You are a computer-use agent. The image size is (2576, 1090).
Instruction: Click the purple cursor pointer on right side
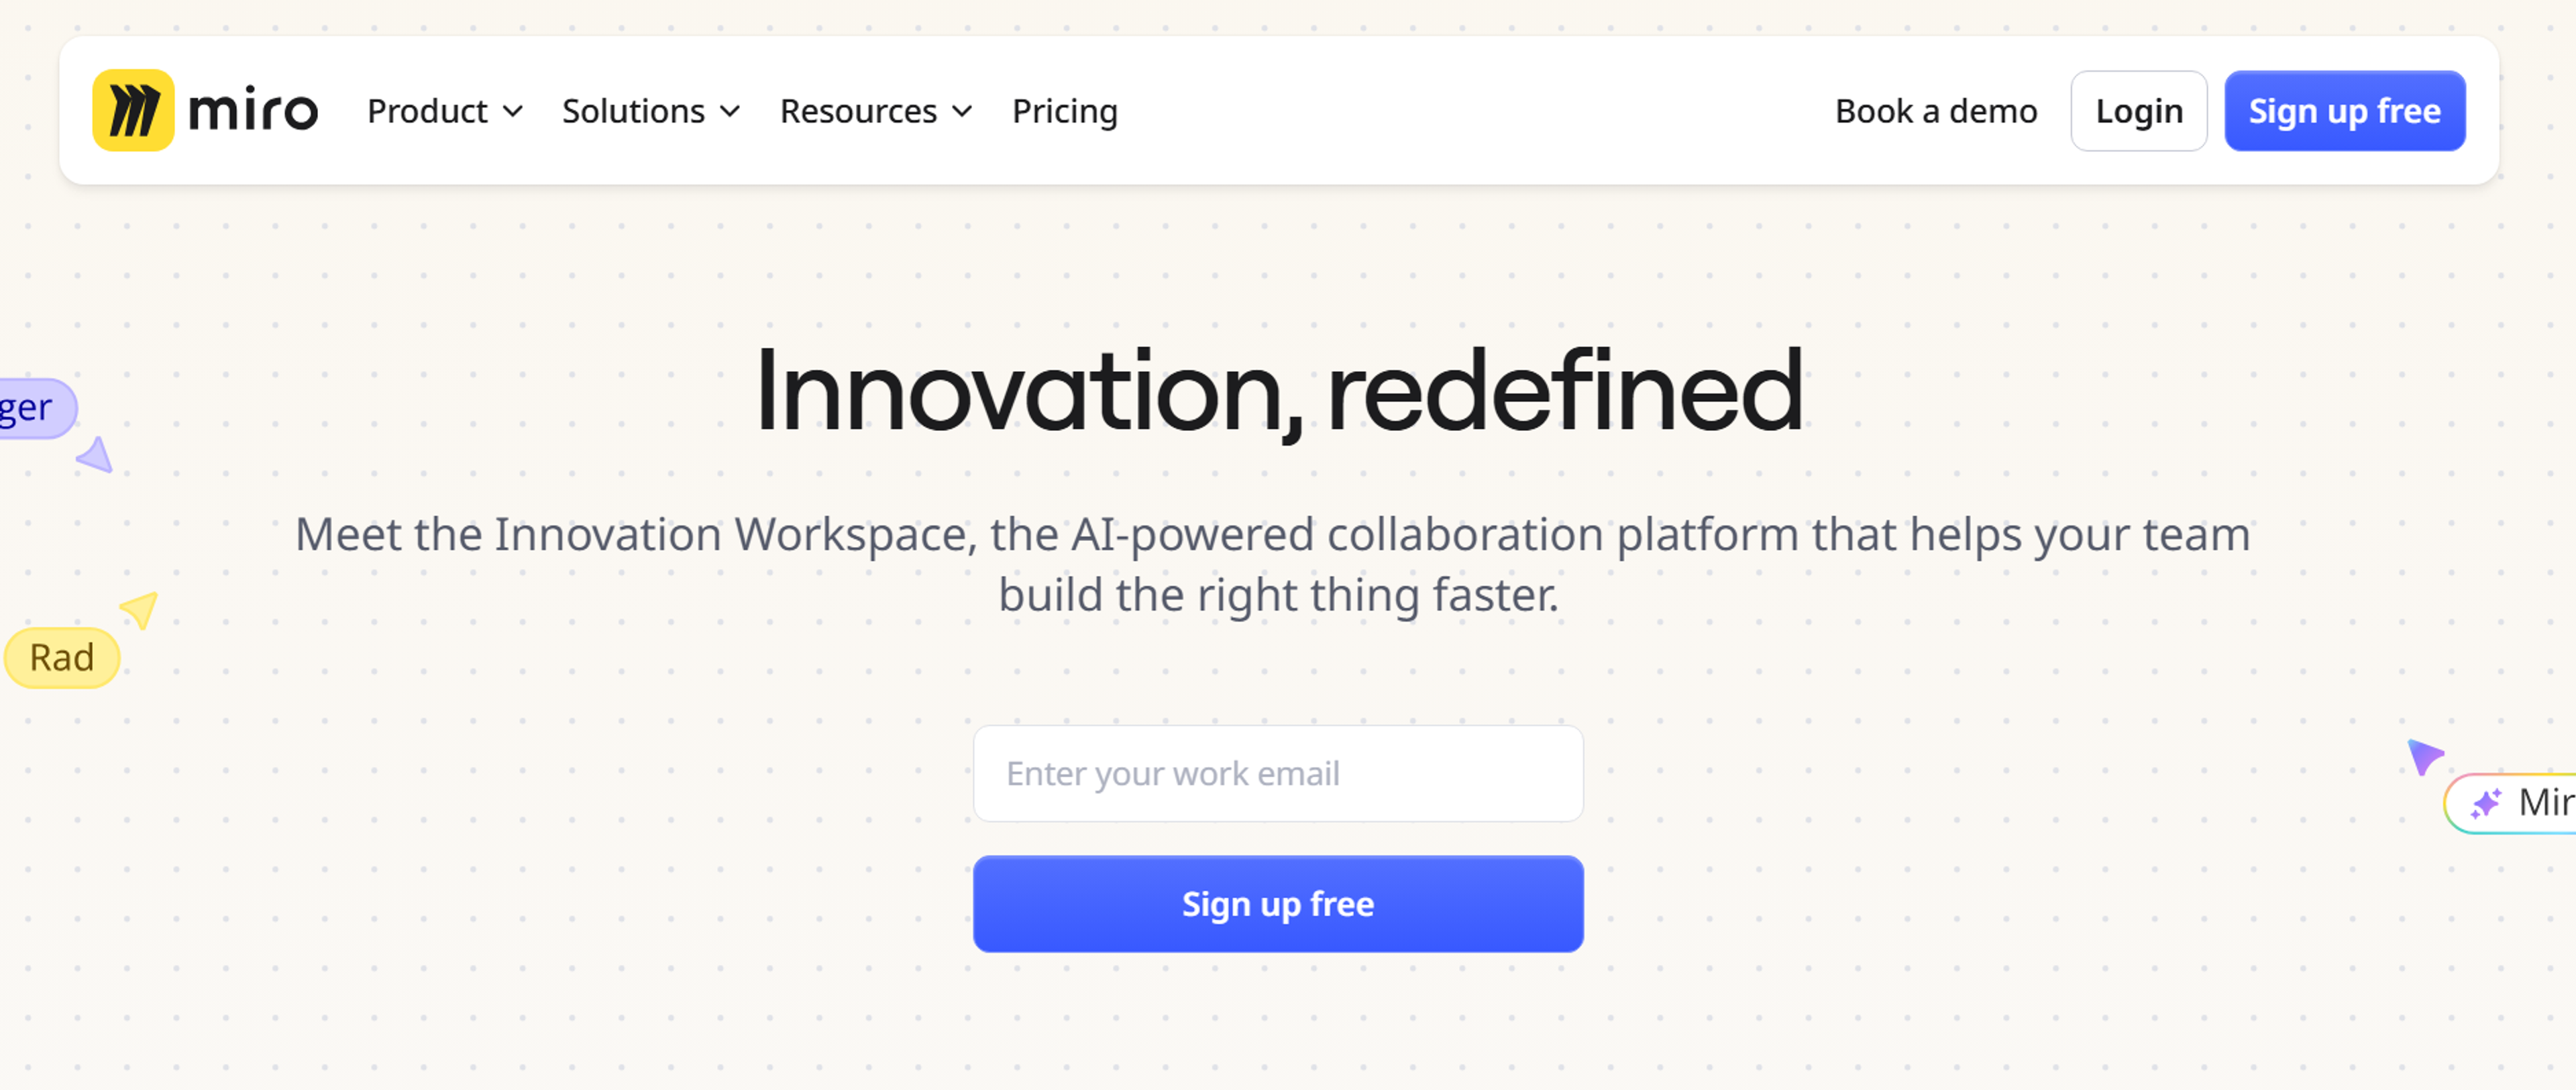click(2424, 756)
